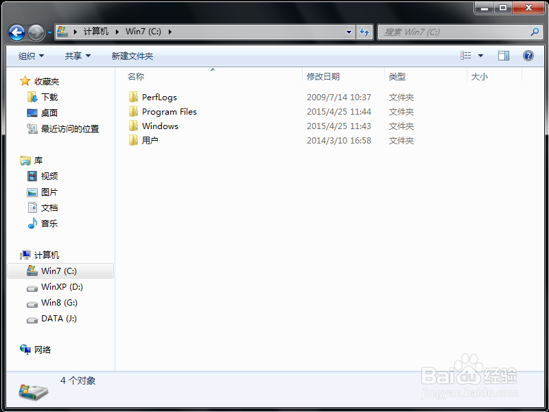The image size is (549, 412).
Task: Click the date 2015/4/25 11:43
Action: click(339, 126)
